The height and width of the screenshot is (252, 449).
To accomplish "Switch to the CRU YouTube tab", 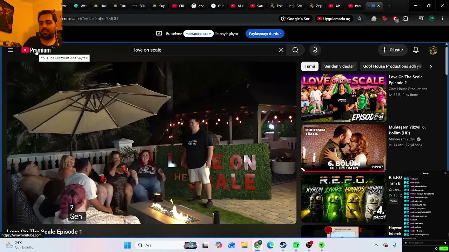I will [179, 6].
